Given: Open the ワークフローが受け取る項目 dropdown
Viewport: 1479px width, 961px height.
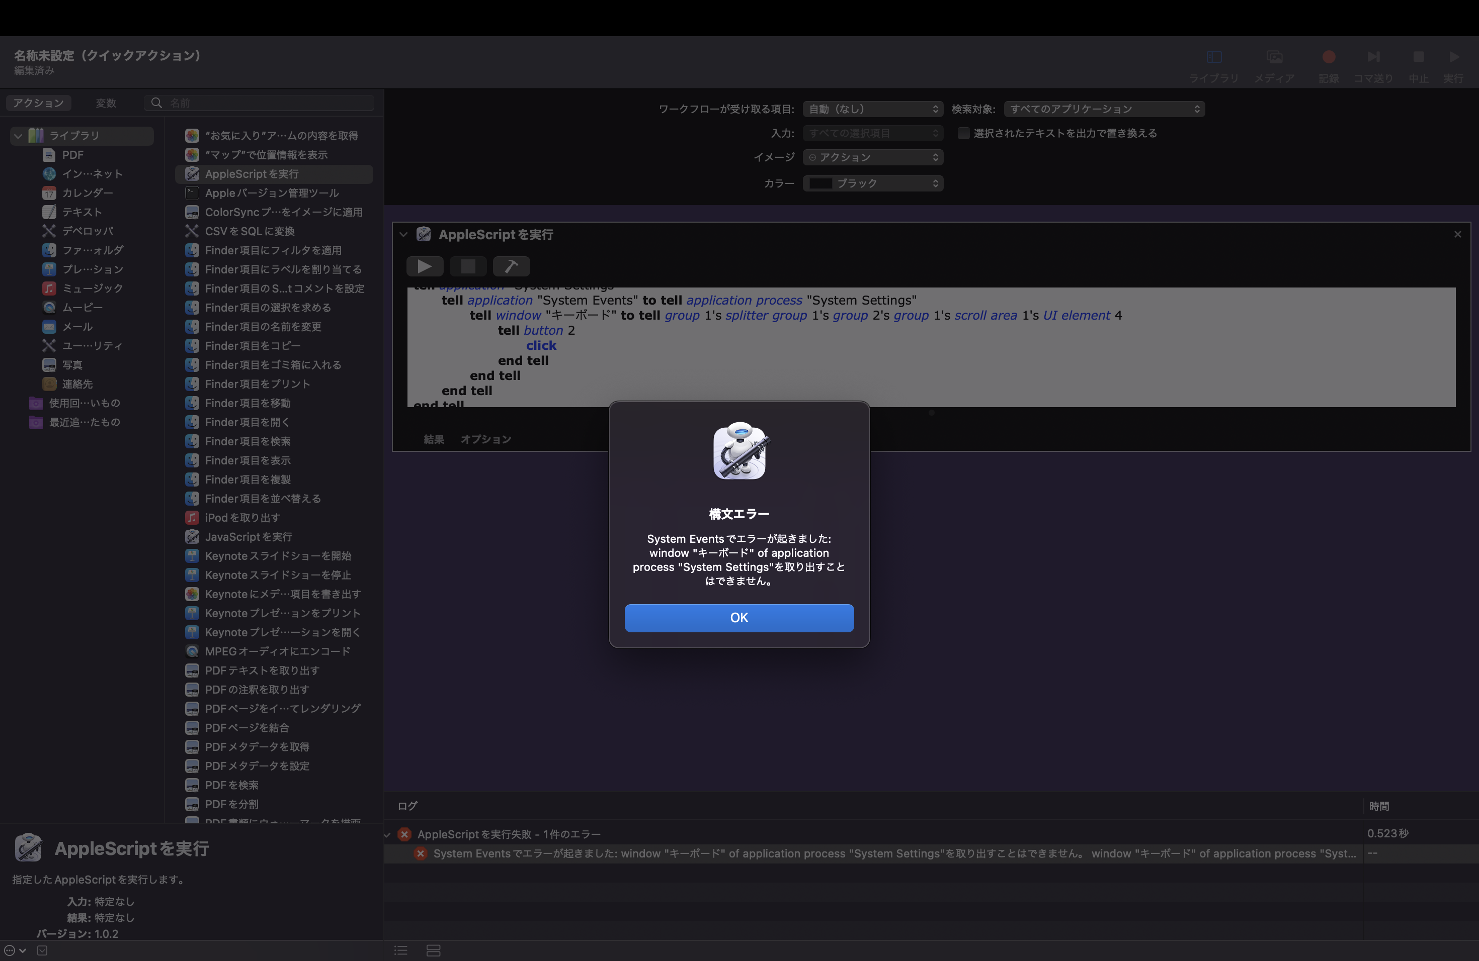Looking at the screenshot, I should [872, 109].
